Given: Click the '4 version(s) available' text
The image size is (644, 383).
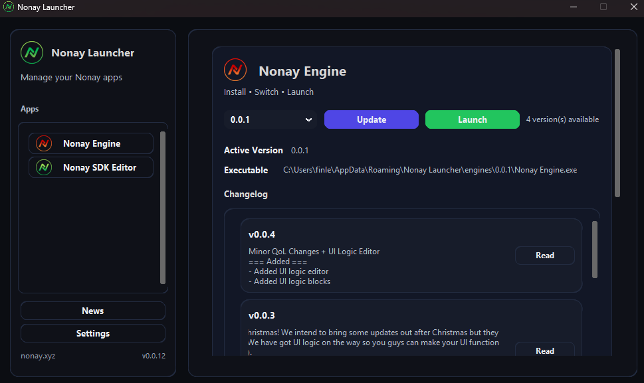Looking at the screenshot, I should click(x=562, y=119).
